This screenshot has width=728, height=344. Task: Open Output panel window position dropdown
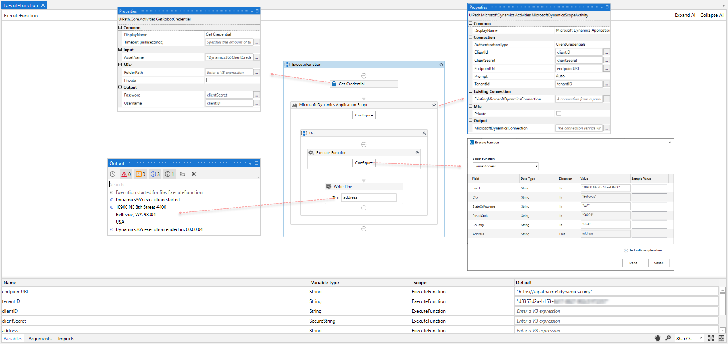tap(250, 163)
